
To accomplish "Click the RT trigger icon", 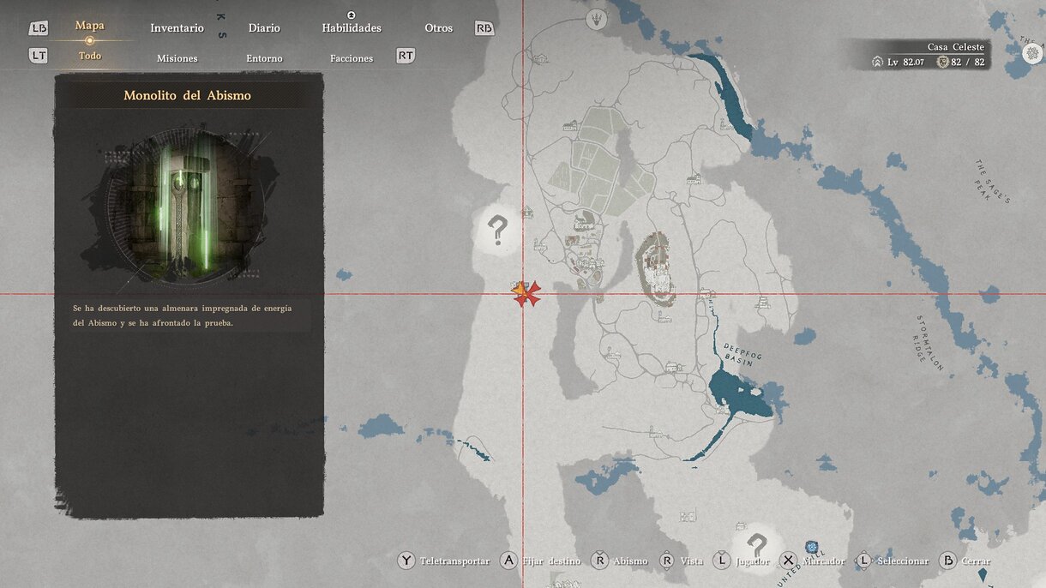I will (406, 56).
